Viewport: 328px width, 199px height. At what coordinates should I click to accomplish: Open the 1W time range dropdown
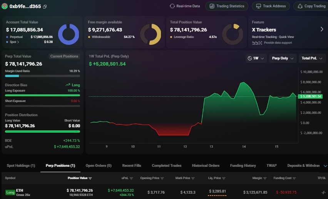(256, 58)
